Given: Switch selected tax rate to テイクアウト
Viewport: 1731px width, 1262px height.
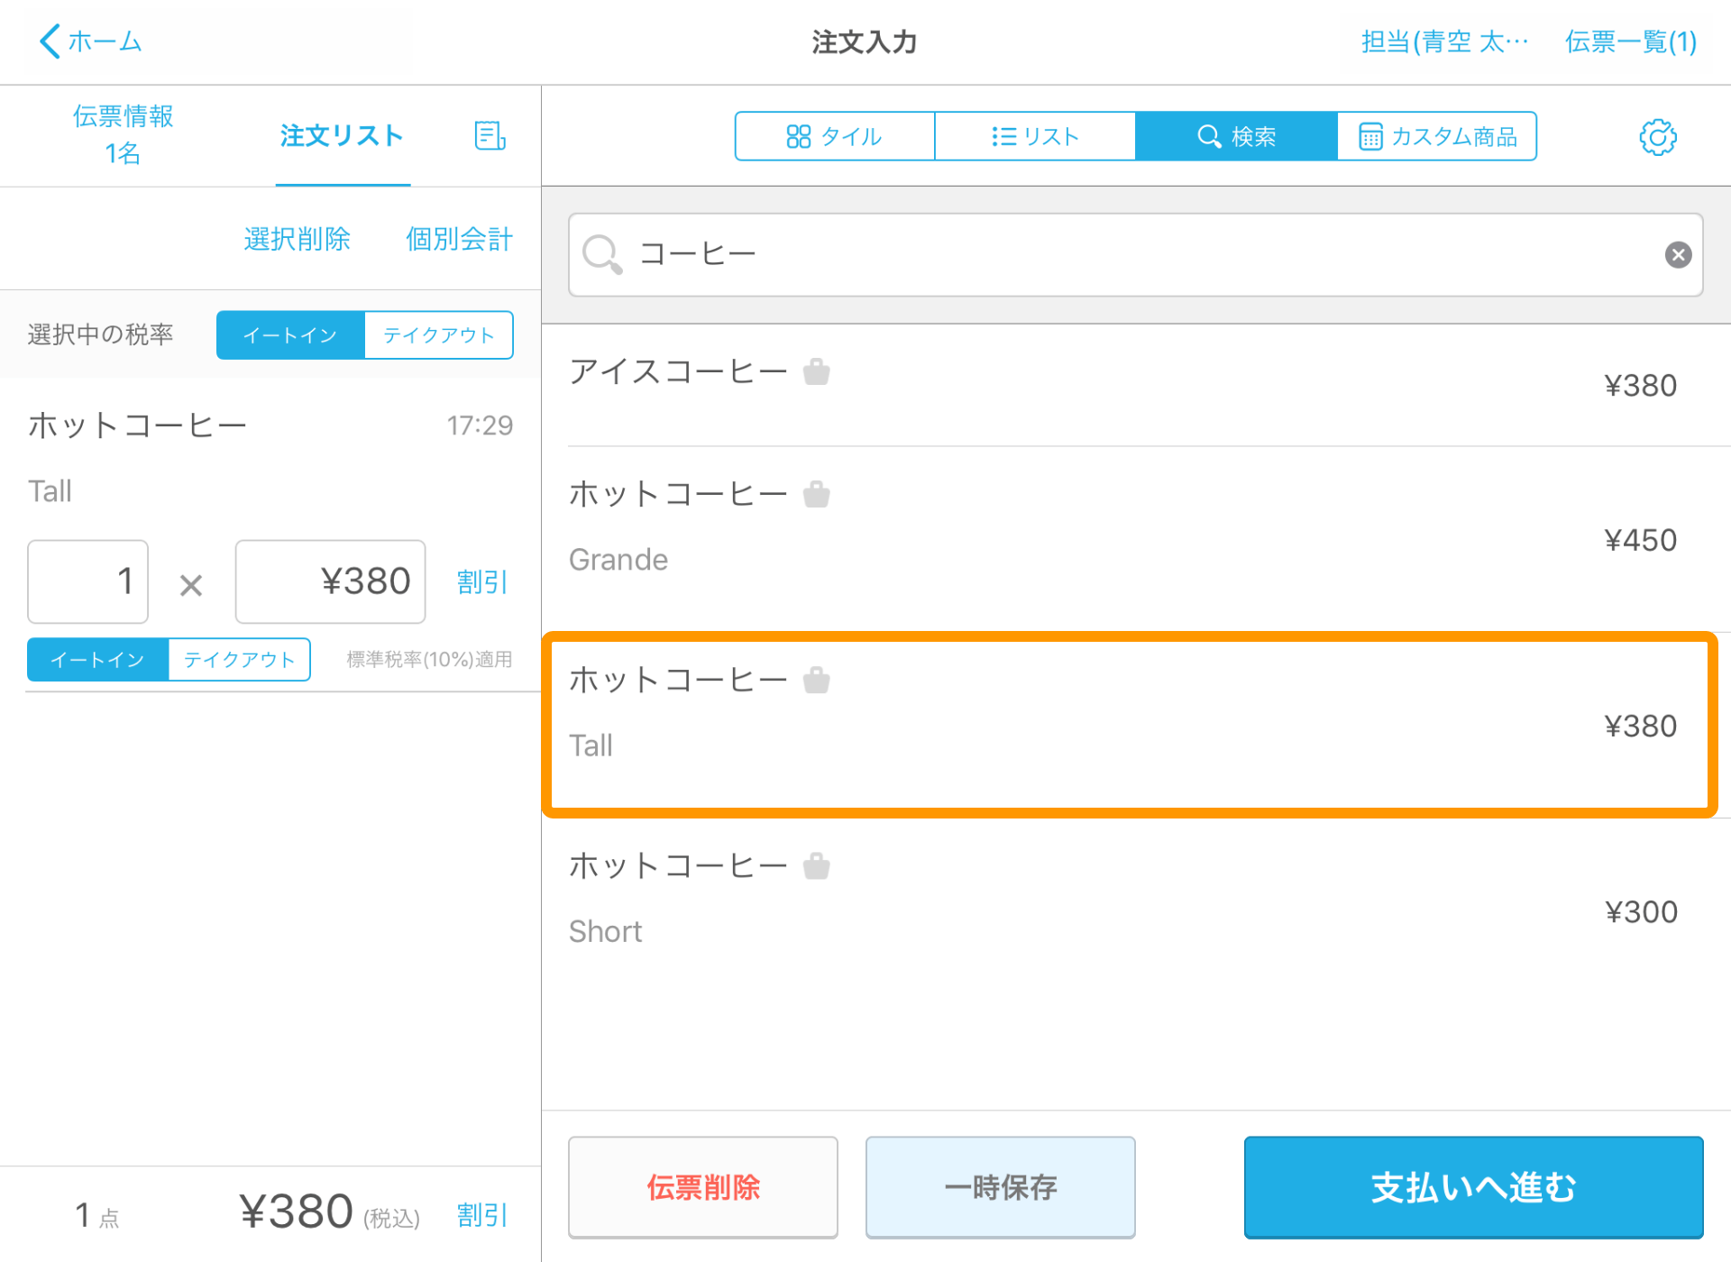Looking at the screenshot, I should pyautogui.click(x=438, y=334).
